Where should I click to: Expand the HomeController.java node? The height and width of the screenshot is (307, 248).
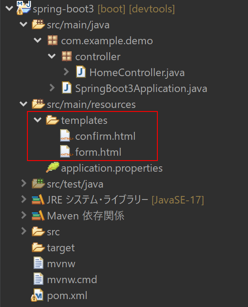coord(66,72)
